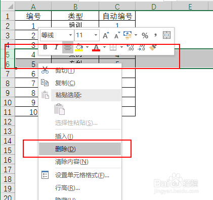Click cell containing 类型

(75, 16)
